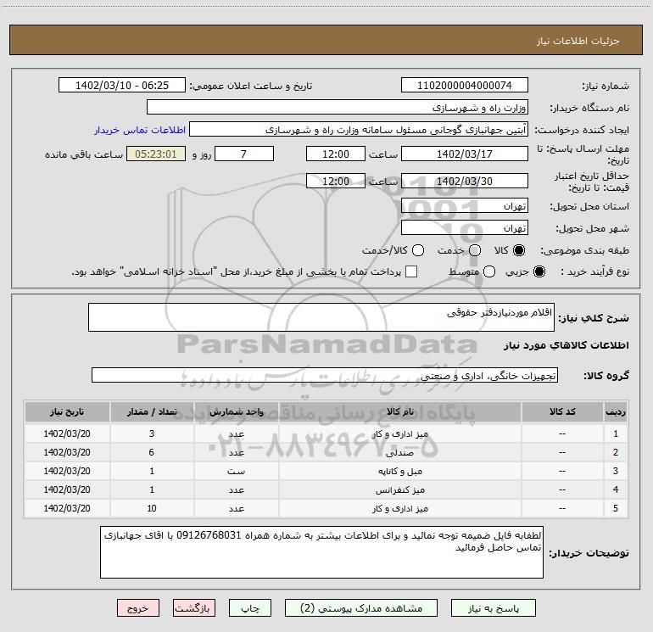
Task: Click quantity 10 in row 5
Action: point(152,508)
